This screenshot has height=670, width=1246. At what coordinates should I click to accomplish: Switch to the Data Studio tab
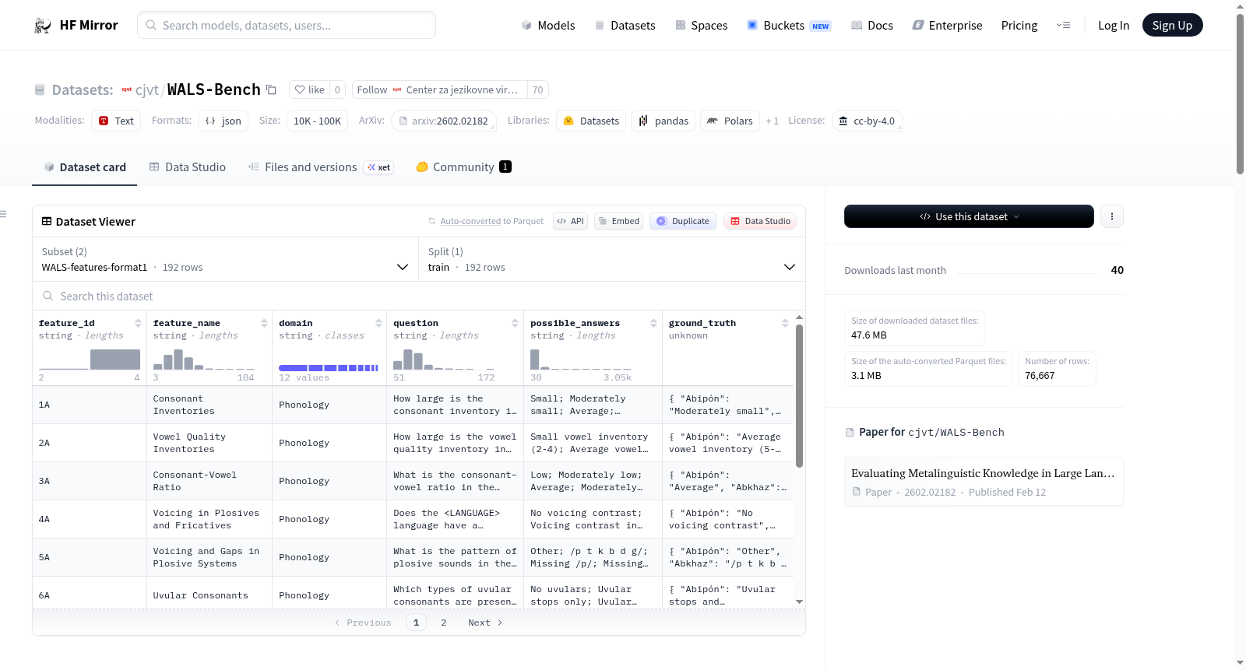[x=188, y=167]
